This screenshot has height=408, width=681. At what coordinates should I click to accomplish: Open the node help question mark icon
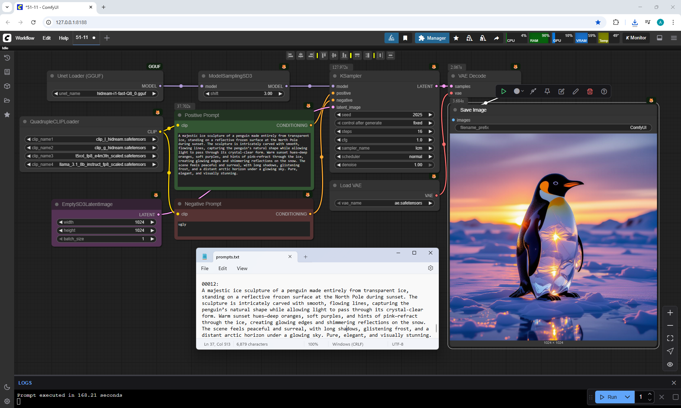(x=604, y=91)
